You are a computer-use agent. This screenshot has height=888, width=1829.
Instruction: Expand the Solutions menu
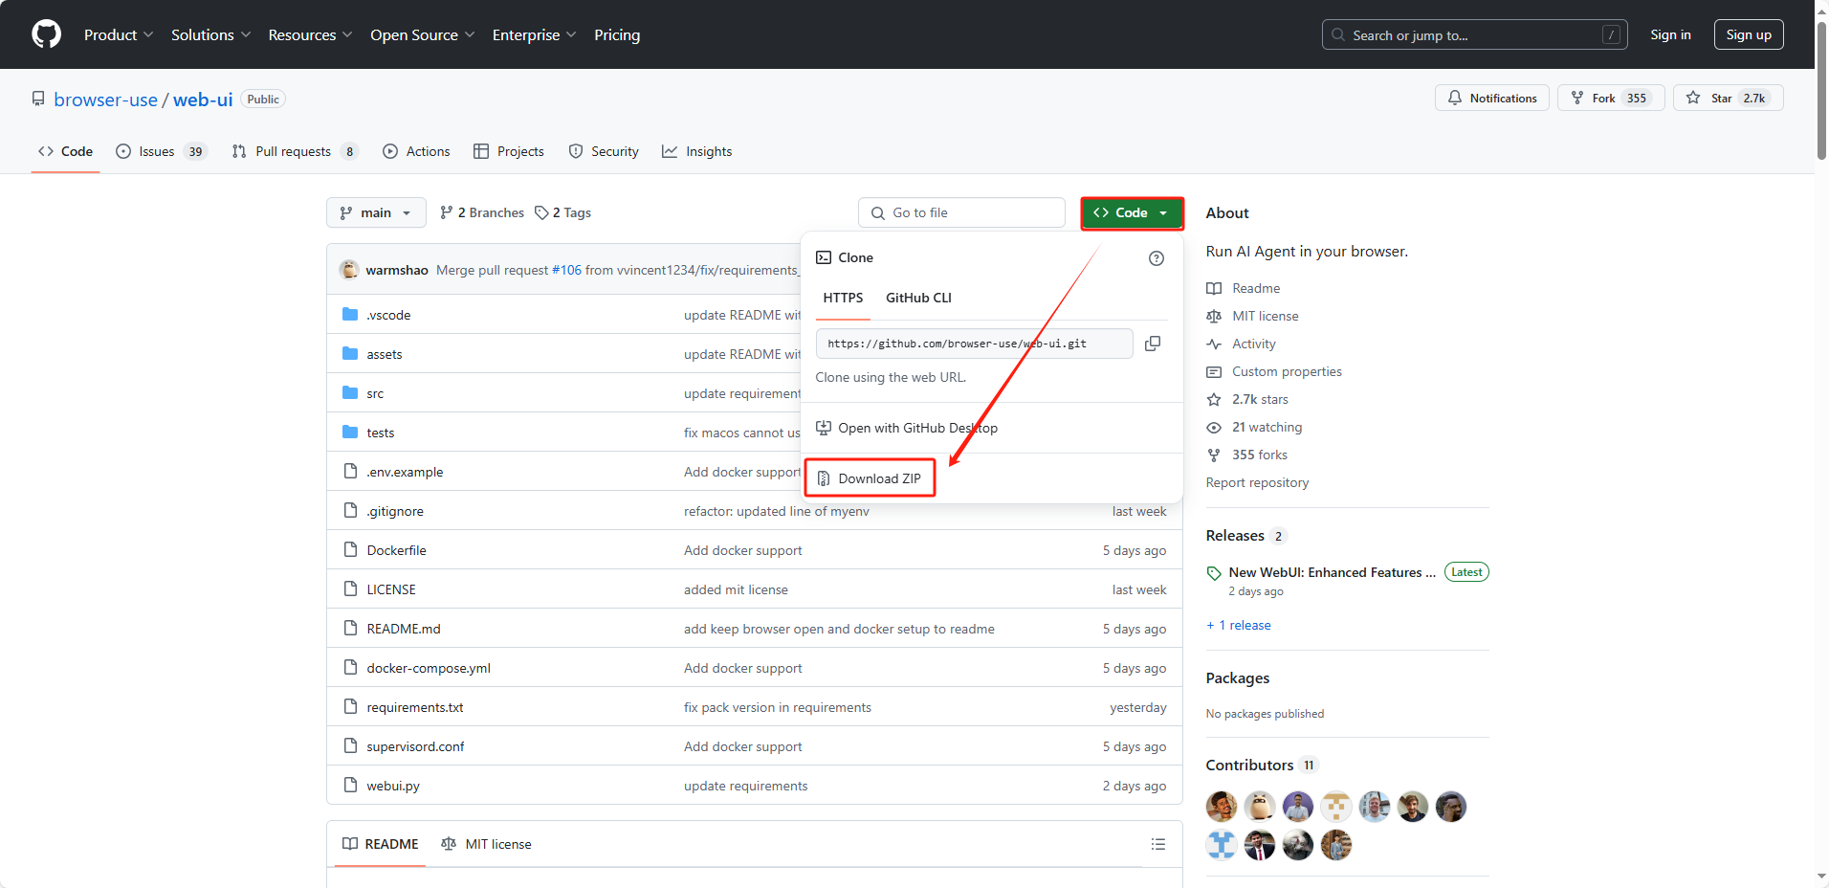210,34
